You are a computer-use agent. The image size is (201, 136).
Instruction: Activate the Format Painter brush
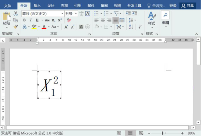click(x=16, y=27)
